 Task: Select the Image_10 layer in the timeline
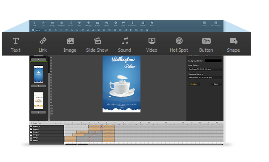(x=47, y=126)
